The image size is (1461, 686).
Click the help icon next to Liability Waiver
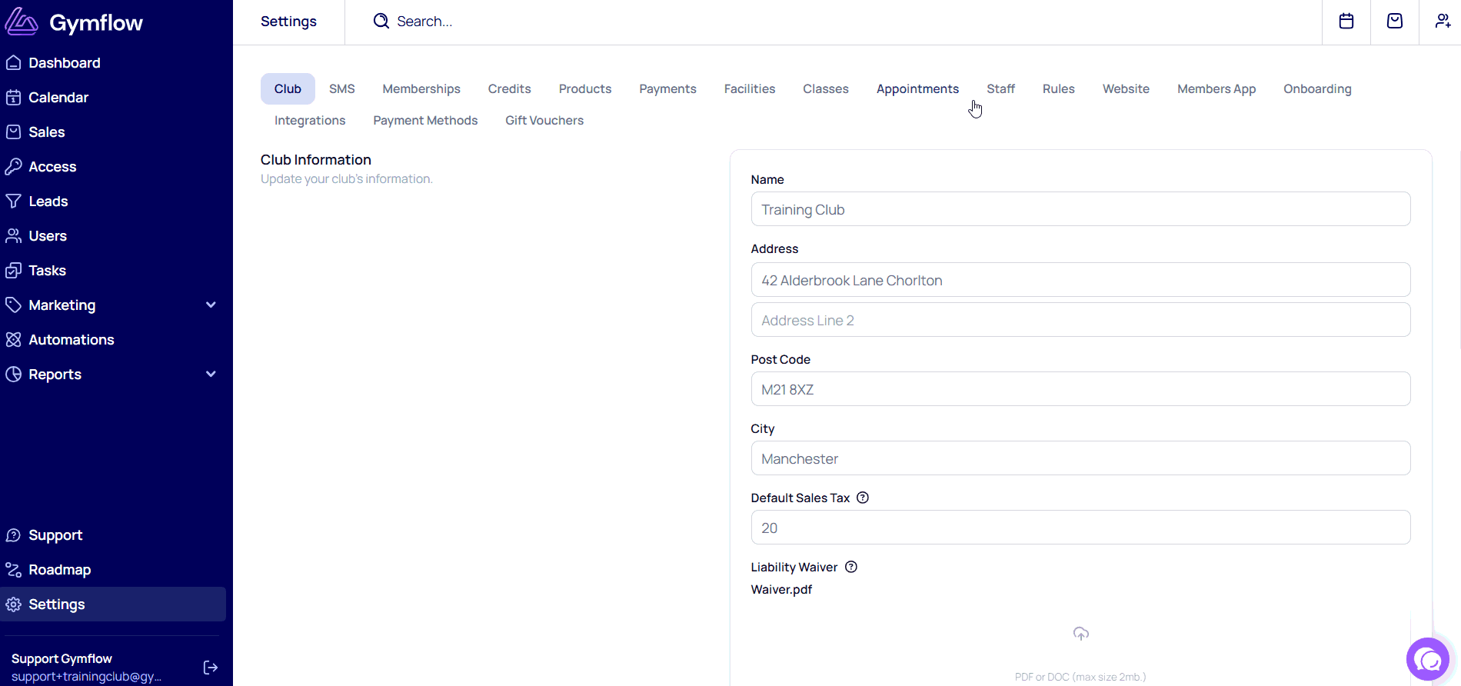point(851,567)
